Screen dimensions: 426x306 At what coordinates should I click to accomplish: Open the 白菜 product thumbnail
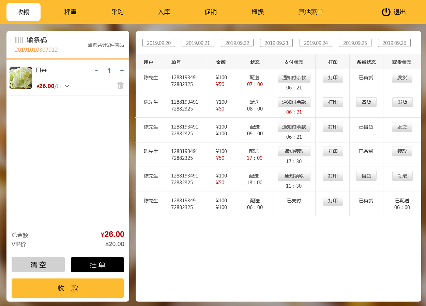[20, 78]
